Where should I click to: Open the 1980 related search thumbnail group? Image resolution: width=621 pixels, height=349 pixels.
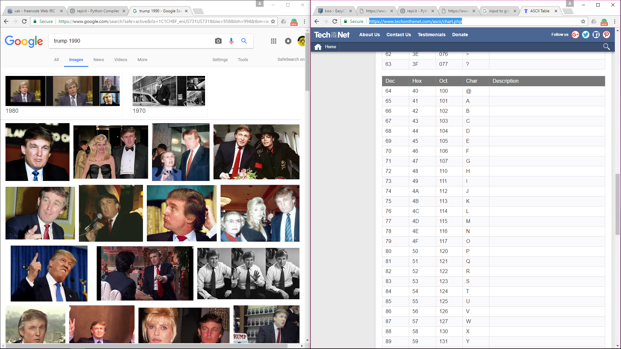click(63, 95)
